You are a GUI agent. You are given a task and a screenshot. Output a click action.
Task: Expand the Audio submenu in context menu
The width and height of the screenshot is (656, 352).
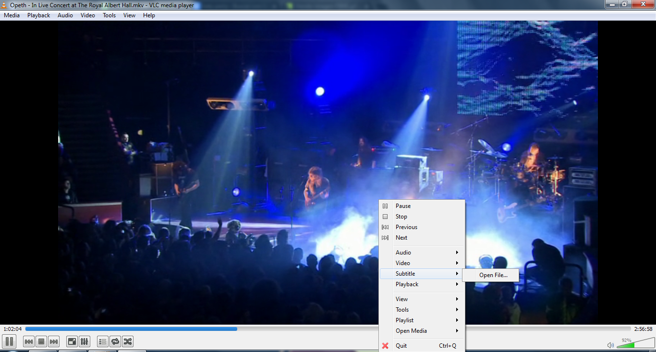[x=422, y=253]
